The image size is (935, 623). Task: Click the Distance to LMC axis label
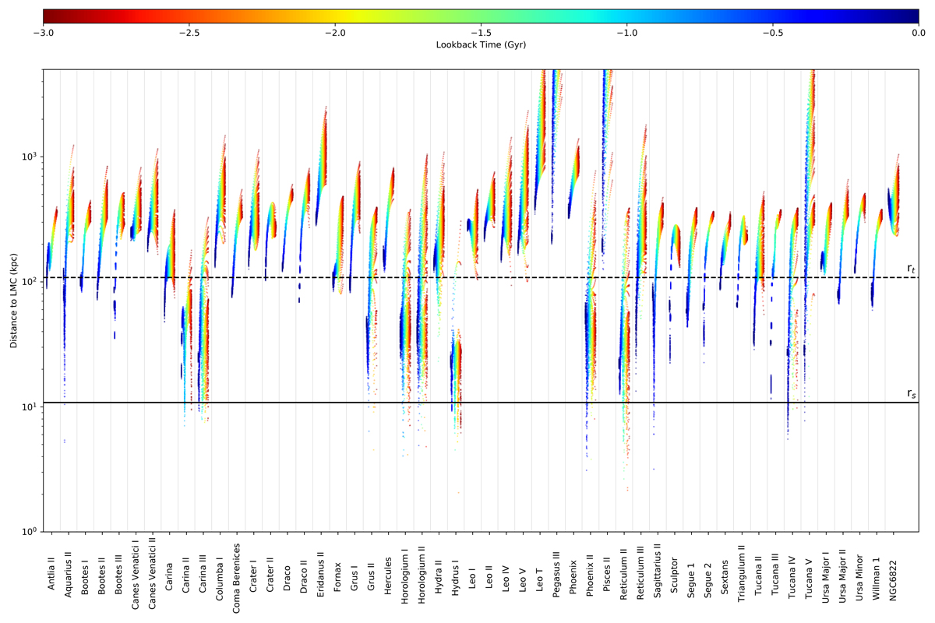tap(14, 301)
